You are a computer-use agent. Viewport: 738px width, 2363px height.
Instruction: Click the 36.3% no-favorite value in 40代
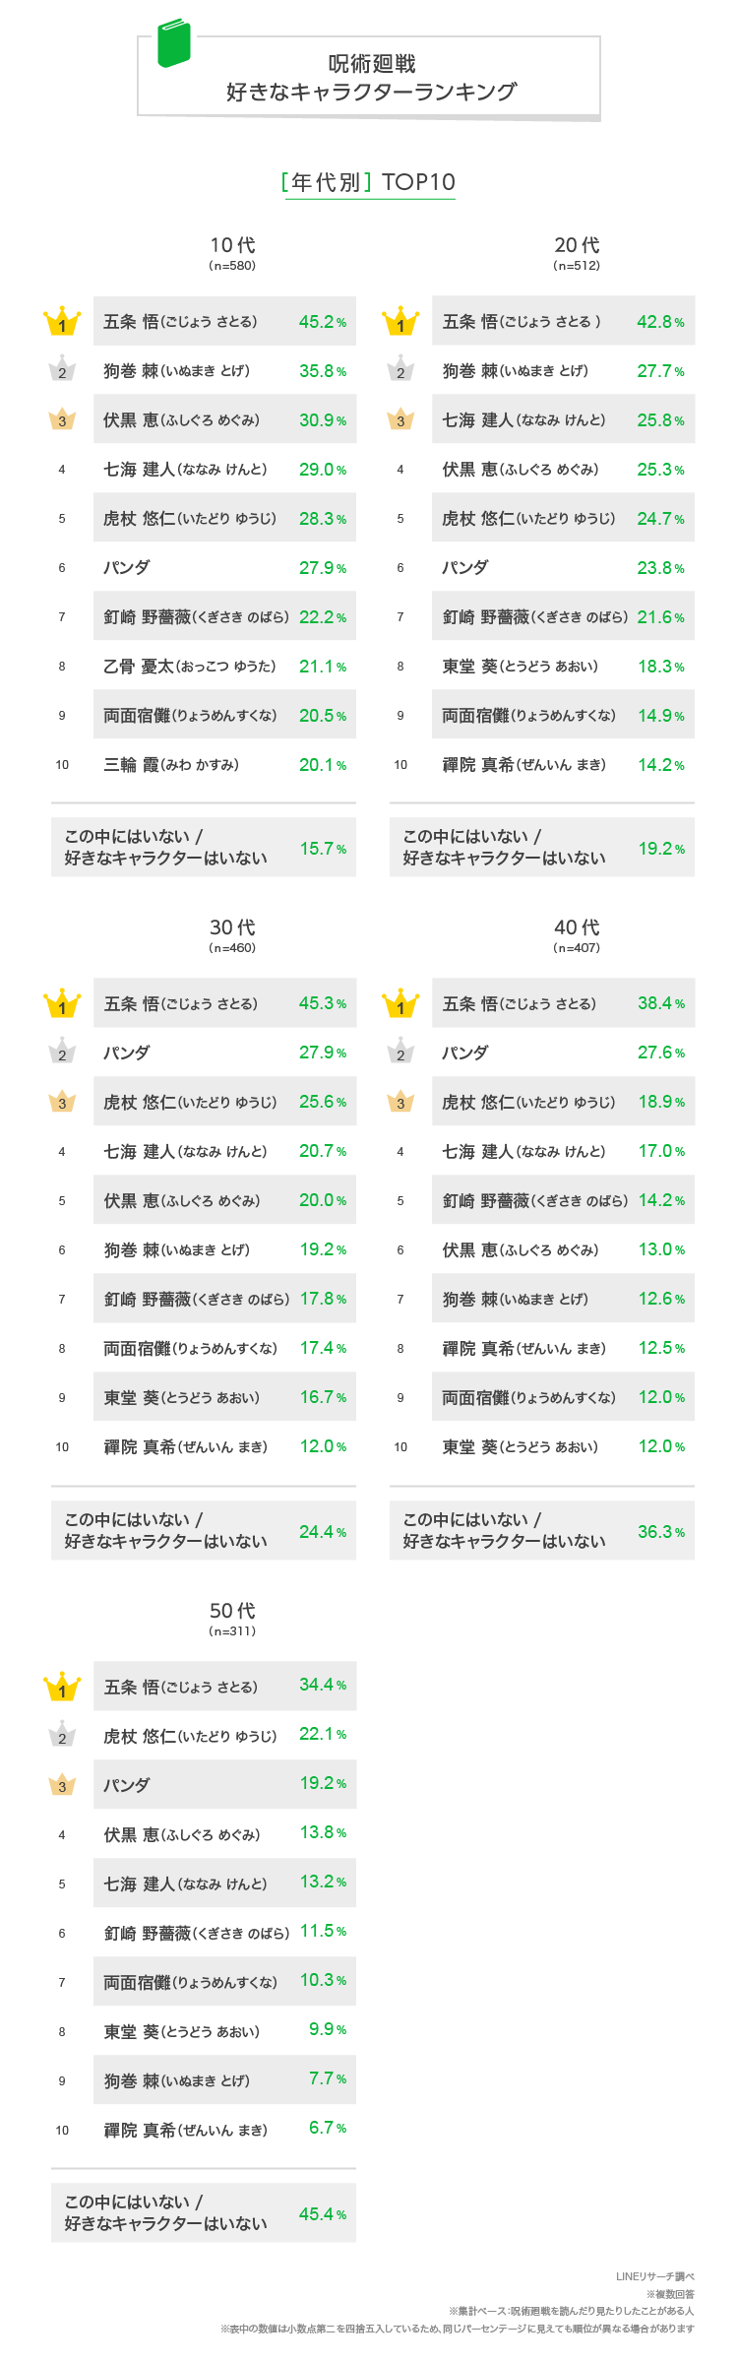point(661,1532)
